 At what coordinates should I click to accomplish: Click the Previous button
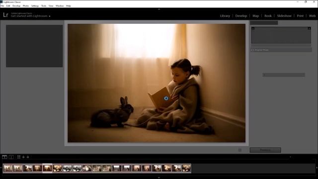[265, 150]
